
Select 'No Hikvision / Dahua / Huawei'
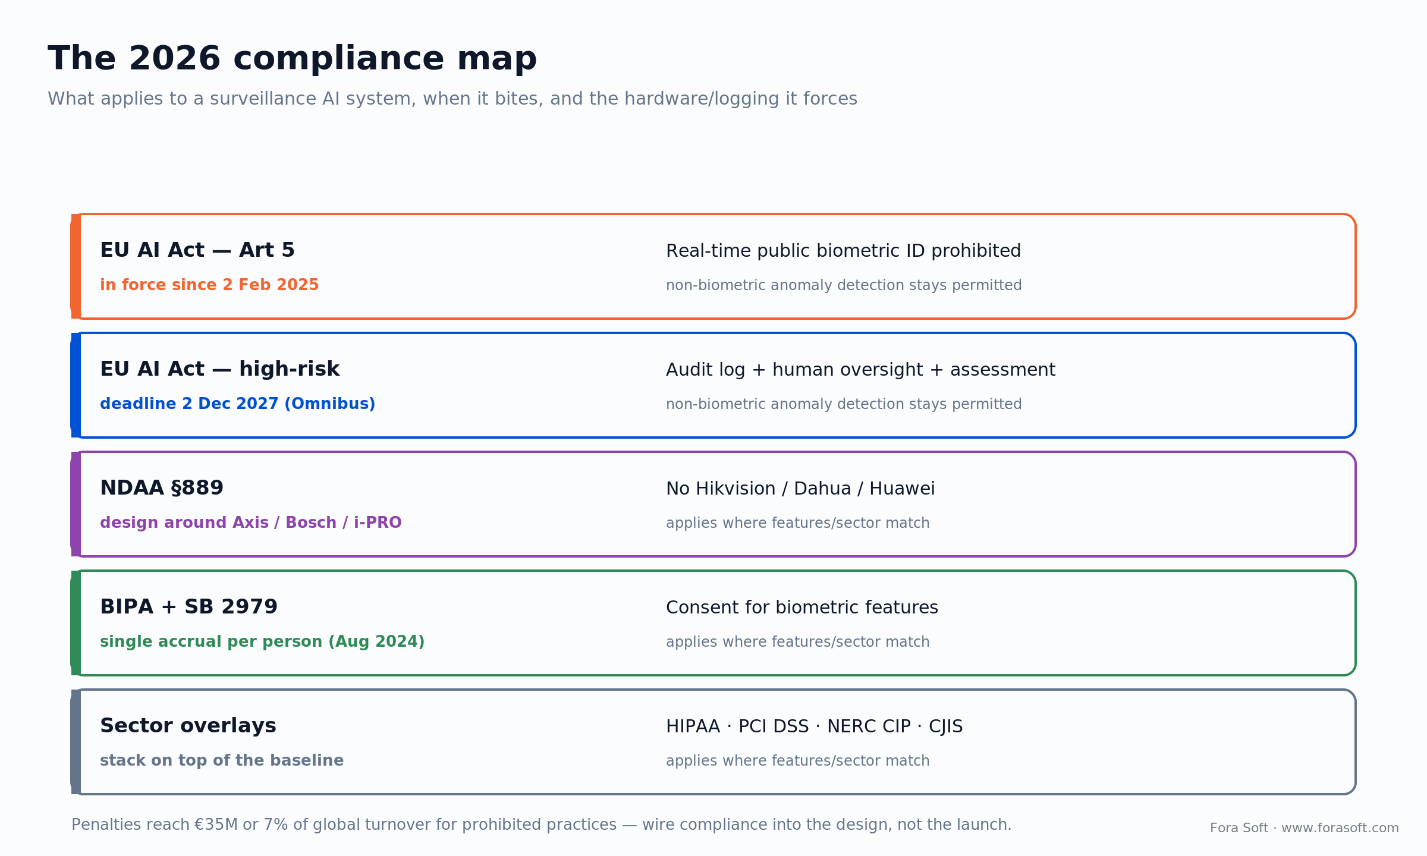tap(800, 489)
